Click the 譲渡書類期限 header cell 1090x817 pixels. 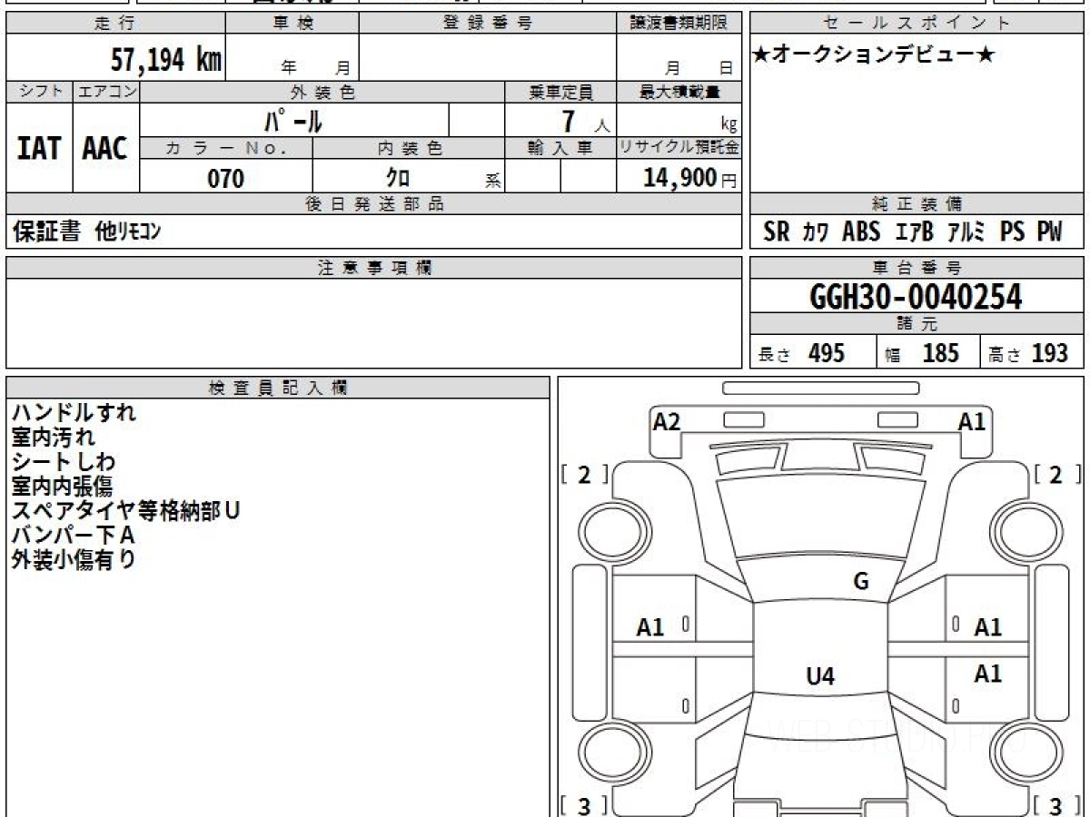(x=679, y=24)
